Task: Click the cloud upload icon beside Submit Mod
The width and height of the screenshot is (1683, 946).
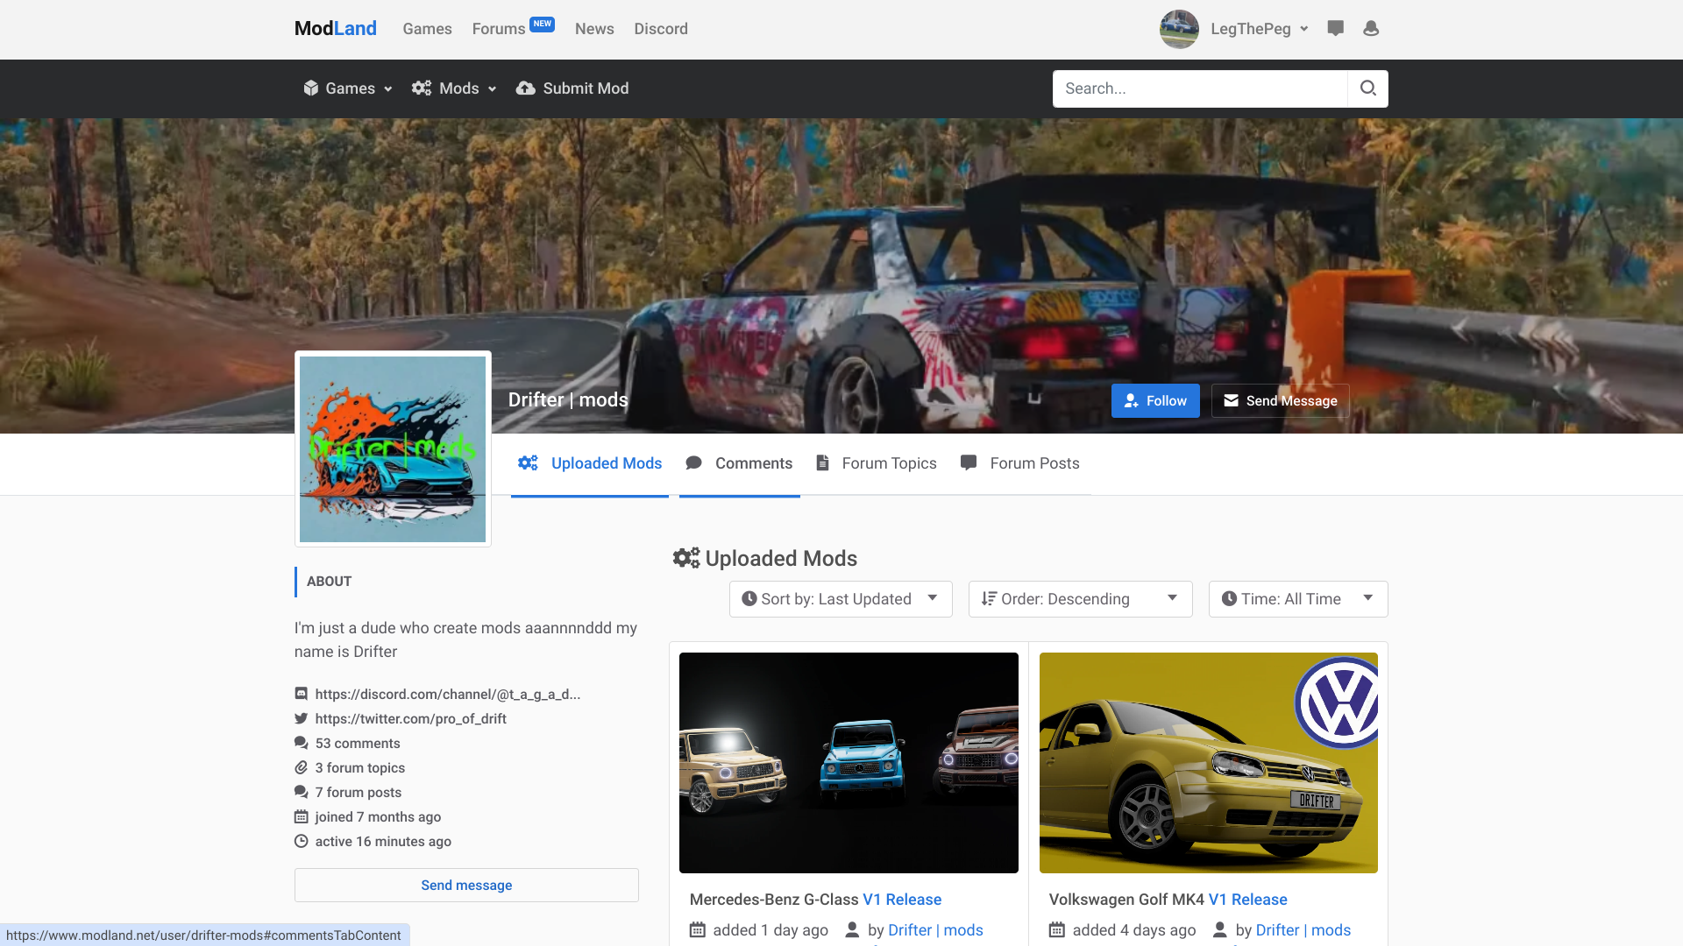Action: point(525,88)
